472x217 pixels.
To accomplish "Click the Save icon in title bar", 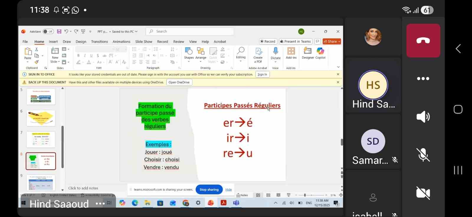I will click(59, 31).
